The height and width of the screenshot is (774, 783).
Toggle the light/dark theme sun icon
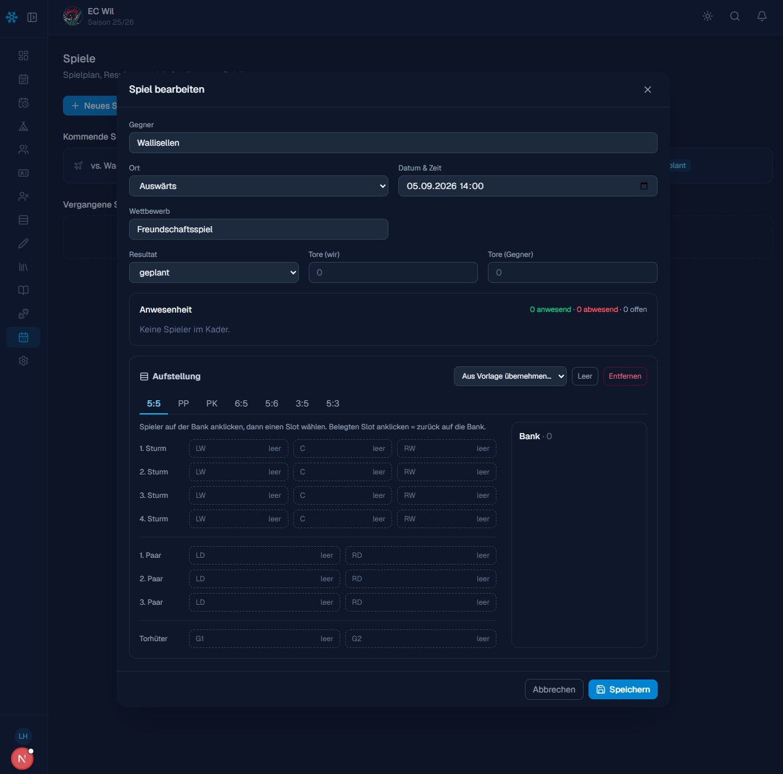point(708,16)
